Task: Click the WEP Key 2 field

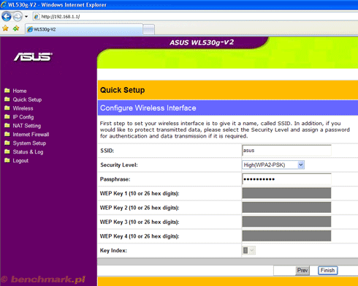Action: pos(286,208)
